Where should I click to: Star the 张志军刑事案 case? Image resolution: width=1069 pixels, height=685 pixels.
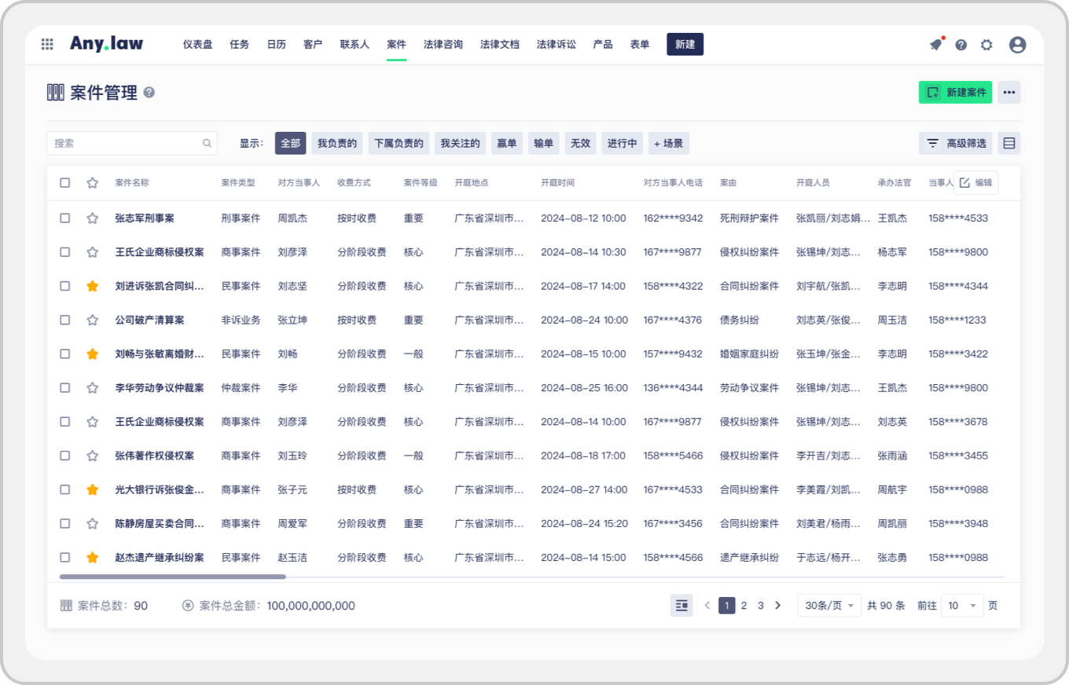[93, 218]
